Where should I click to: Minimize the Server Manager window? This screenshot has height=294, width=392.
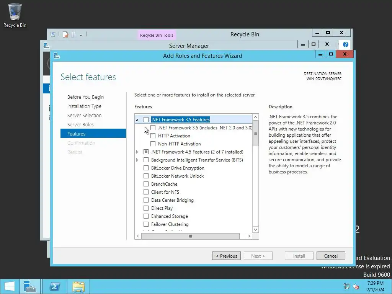pos(303,44)
